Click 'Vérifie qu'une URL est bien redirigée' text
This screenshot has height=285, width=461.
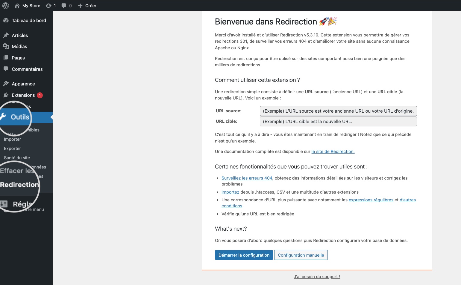pos(258,214)
